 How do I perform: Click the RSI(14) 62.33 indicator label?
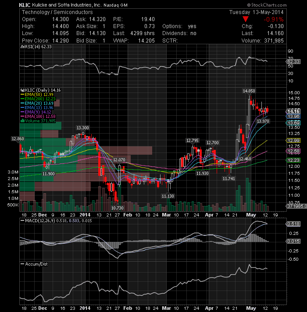pos(38,47)
